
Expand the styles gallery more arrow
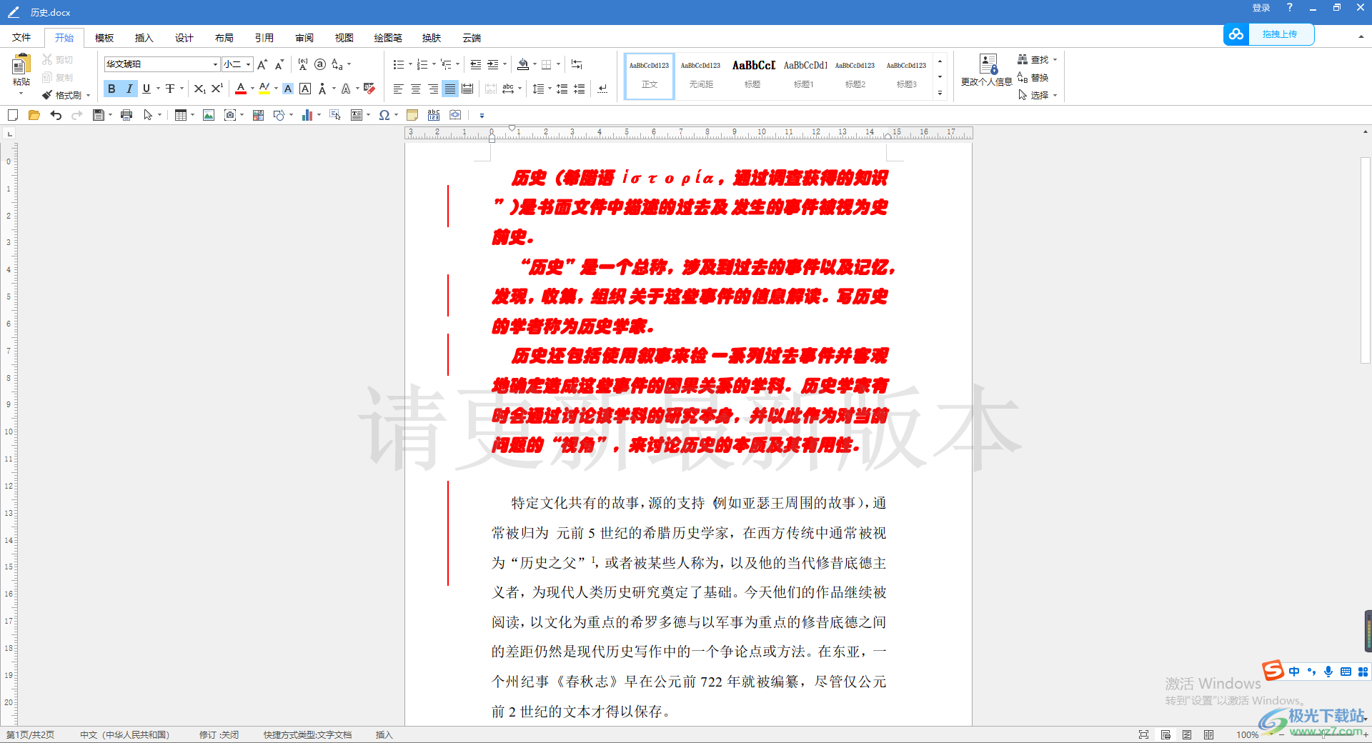(940, 93)
